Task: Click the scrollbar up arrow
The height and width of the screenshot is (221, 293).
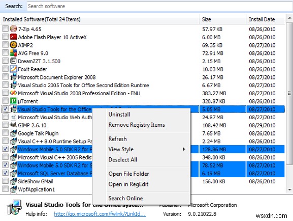Action: pos(289,18)
